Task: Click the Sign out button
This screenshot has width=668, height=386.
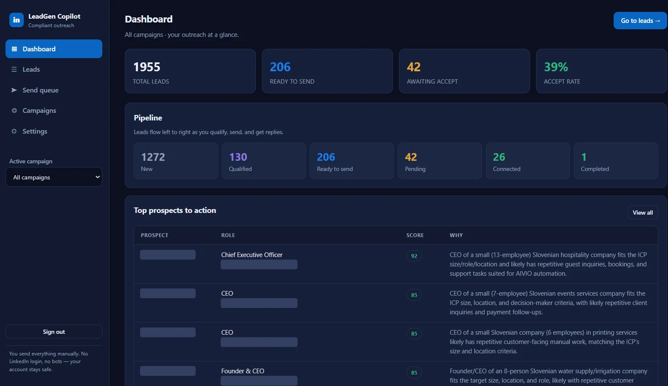Action: [x=54, y=332]
